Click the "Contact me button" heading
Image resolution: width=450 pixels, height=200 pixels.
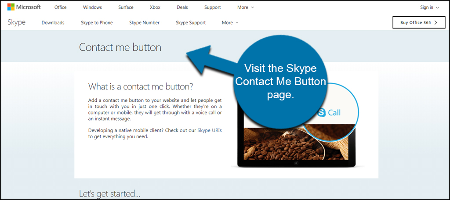pos(120,47)
